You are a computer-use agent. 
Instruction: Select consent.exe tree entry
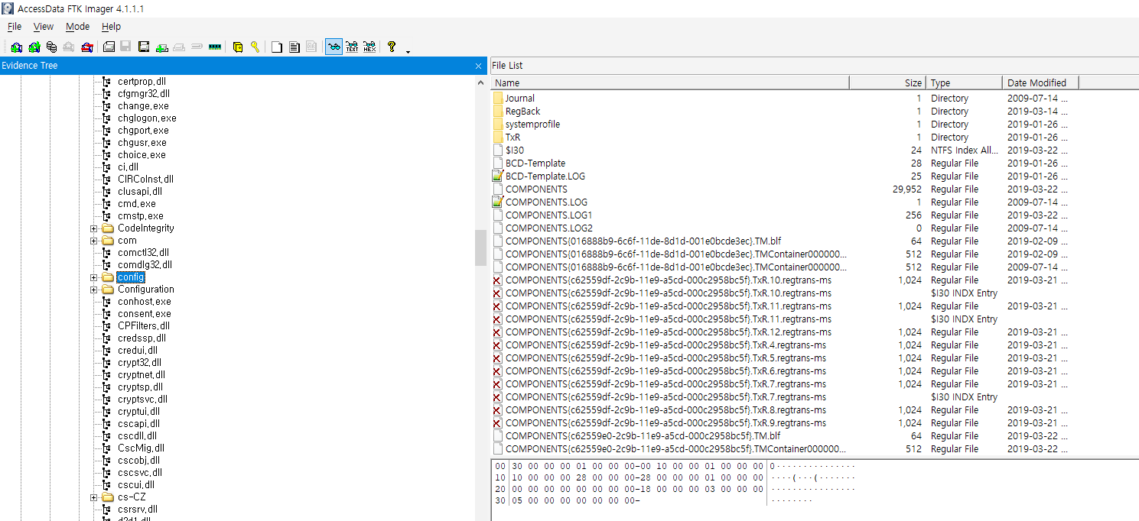click(144, 314)
